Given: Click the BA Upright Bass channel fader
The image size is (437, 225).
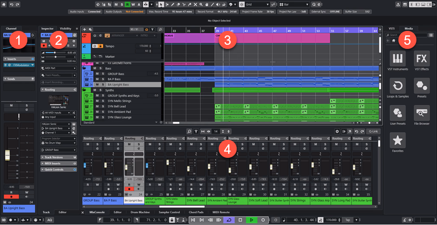Looking at the screenshot, I should (x=7, y=155).
